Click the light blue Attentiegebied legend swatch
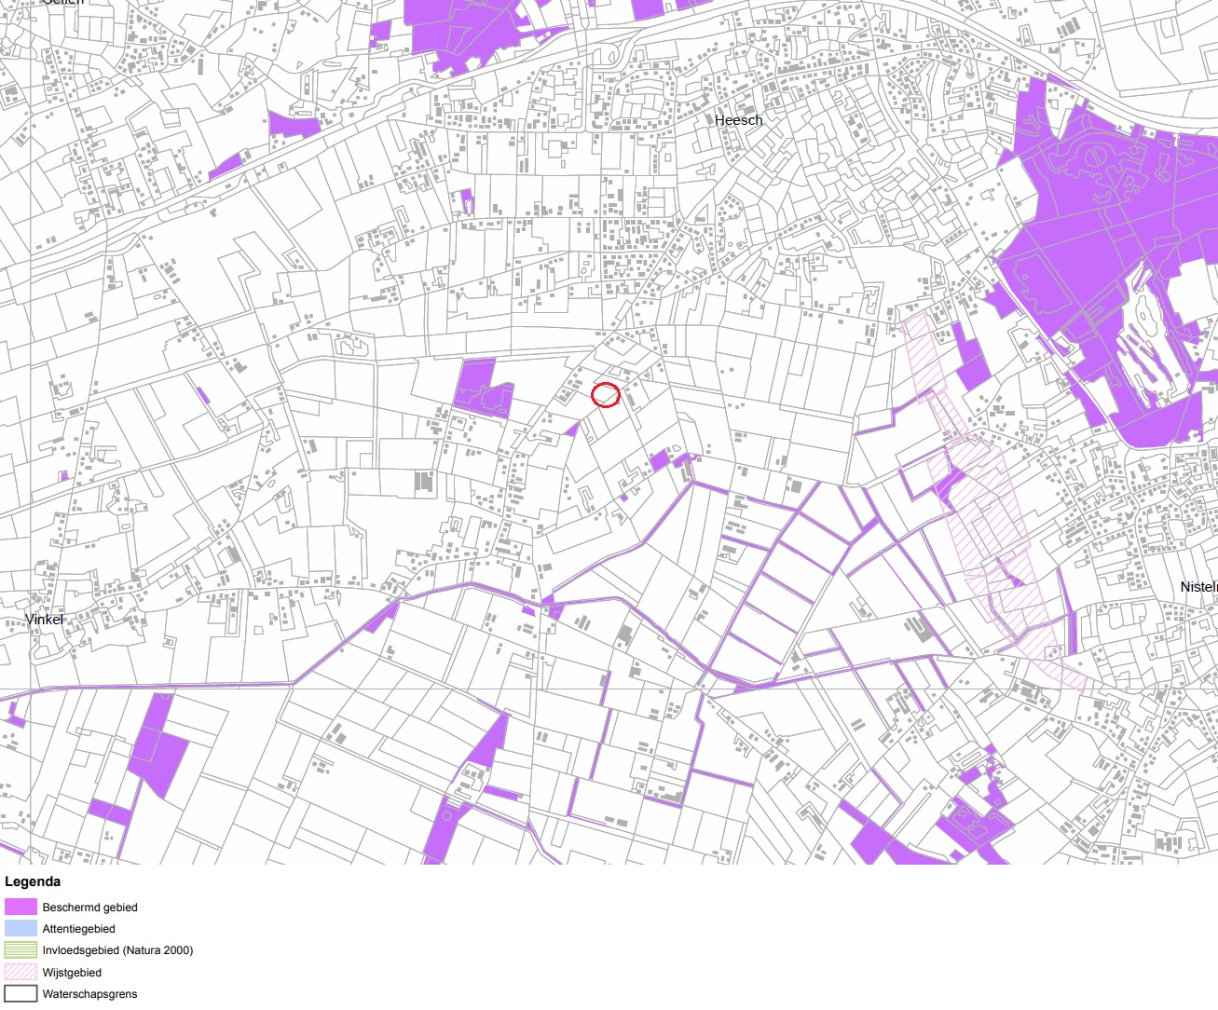 coord(21,928)
